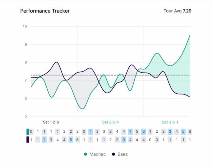The image size is (212, 167).
Task: Click highlighted 3 in Baez's score row
Action: click(124, 140)
